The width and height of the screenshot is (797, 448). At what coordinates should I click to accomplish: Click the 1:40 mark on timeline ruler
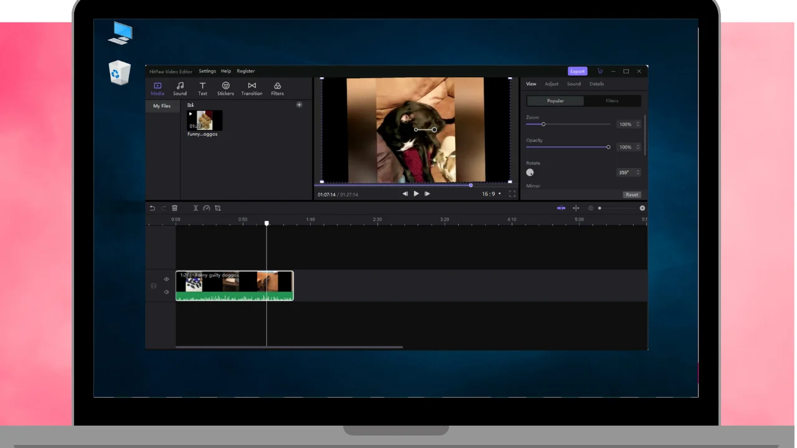[310, 220]
